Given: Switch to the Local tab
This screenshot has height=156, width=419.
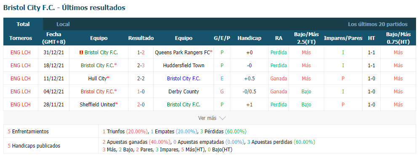Looking at the screenshot, I should click(x=63, y=24).
